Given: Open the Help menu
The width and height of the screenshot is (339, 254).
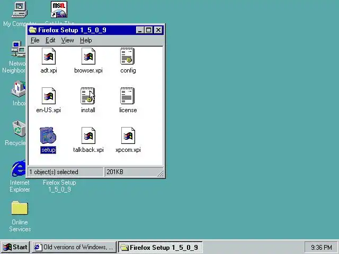Looking at the screenshot, I should (86, 40).
